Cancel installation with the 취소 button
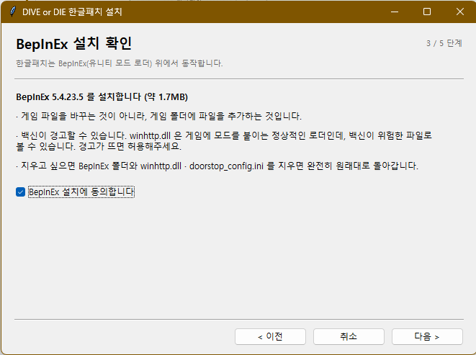 pos(349,336)
